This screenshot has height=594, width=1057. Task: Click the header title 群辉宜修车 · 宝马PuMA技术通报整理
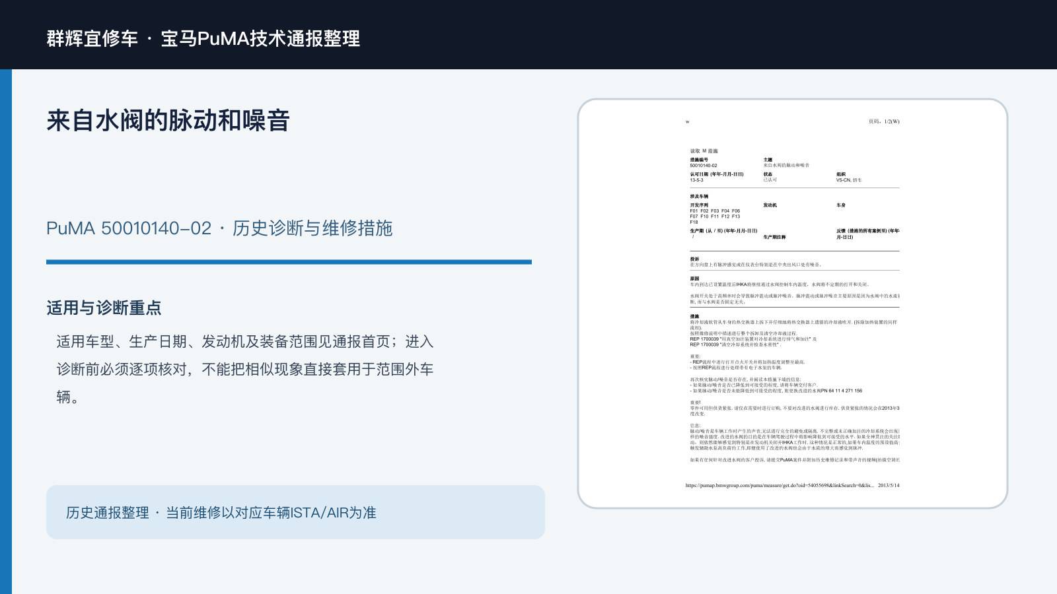(x=203, y=38)
